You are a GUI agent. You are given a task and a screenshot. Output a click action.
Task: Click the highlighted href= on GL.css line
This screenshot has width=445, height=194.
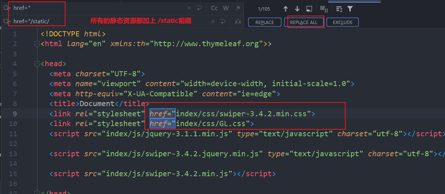(x=163, y=124)
